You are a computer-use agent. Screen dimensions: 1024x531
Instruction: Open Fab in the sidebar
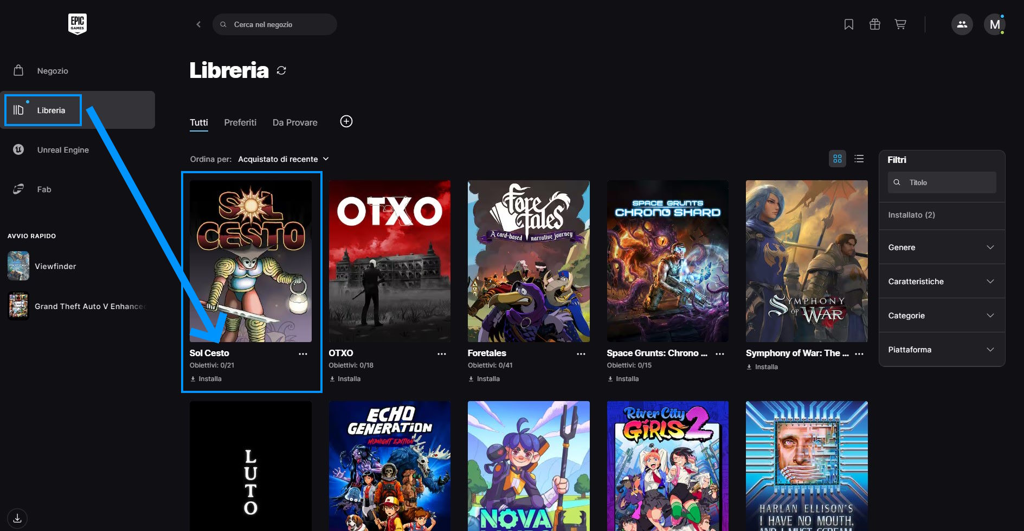pos(78,189)
